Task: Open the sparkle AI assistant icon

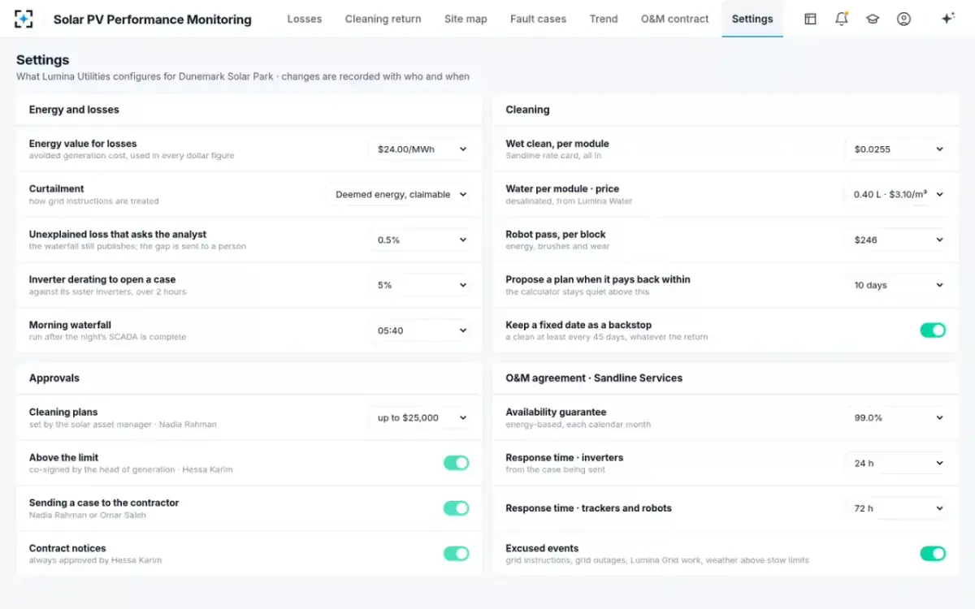Action: [947, 19]
